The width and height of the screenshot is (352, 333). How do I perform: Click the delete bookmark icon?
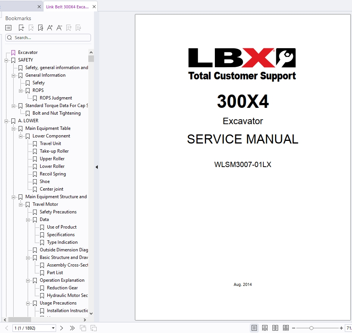31,28
